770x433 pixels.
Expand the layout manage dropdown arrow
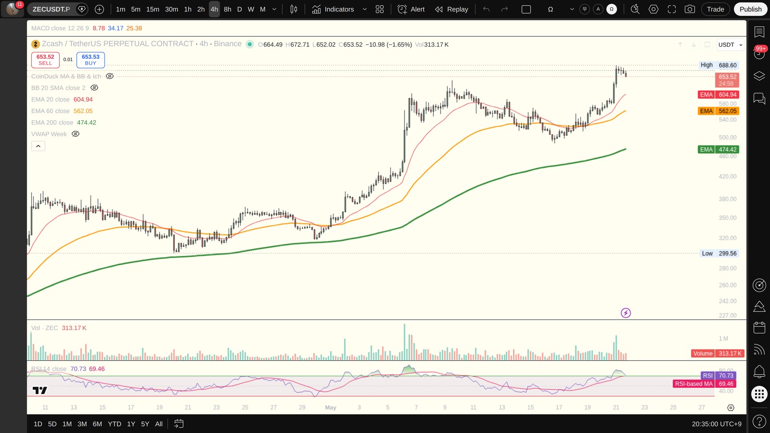[572, 9]
